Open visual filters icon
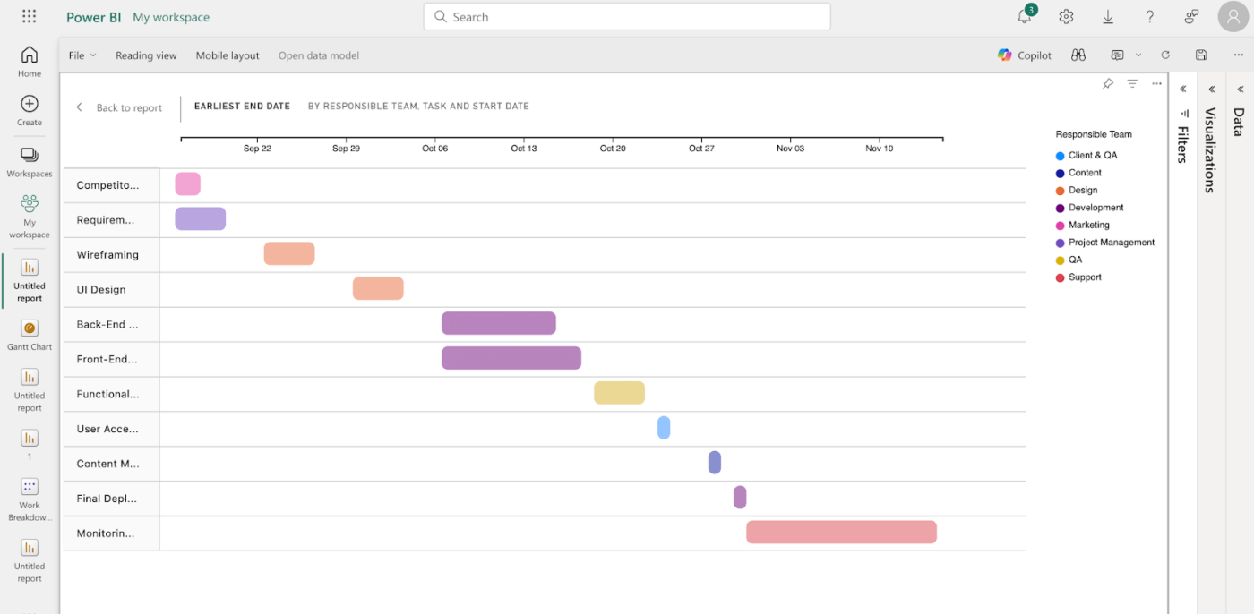 [1132, 84]
